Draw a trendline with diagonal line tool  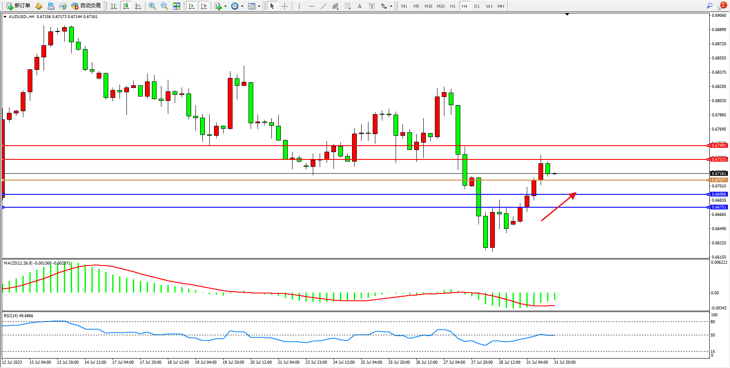(x=323, y=6)
